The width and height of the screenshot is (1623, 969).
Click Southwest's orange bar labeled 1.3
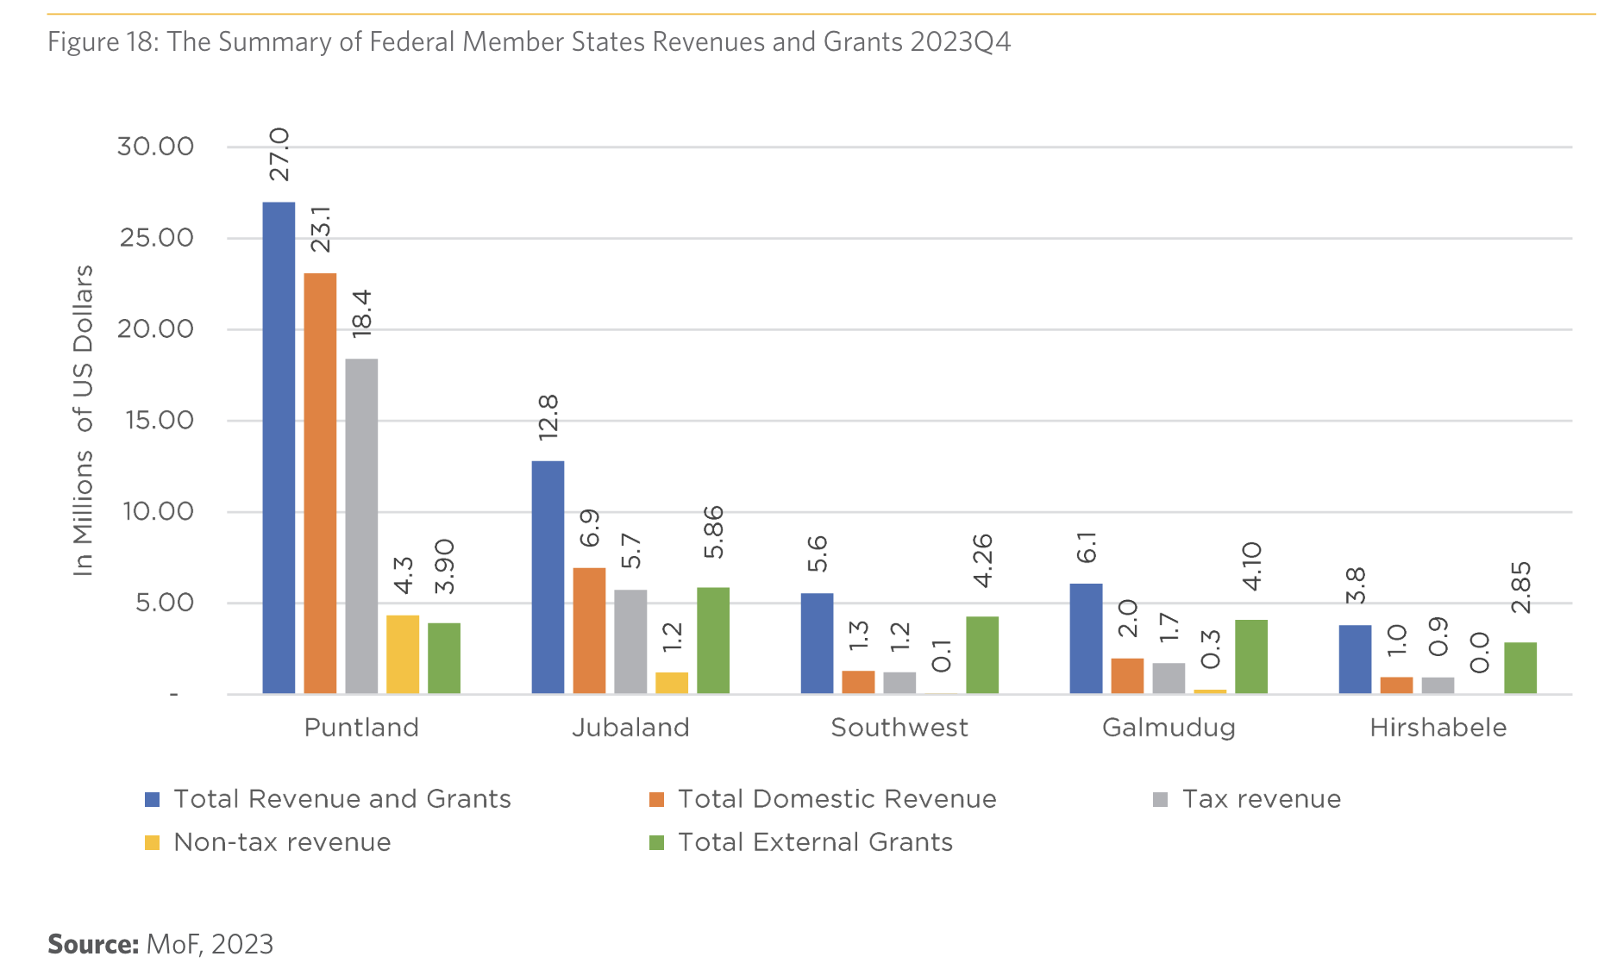coord(858,683)
